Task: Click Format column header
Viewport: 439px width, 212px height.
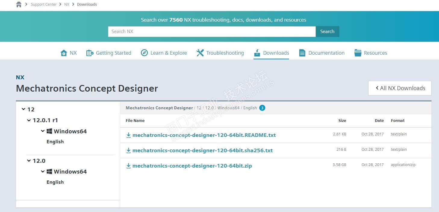Action: click(x=398, y=120)
